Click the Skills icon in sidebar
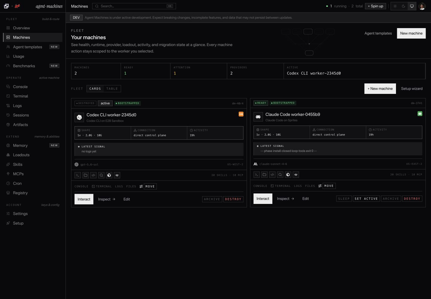The image size is (431, 299). 8,164
